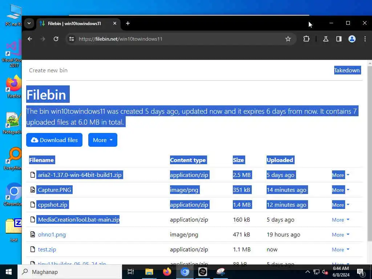
Task: Click the Maghanap taskbar search box
Action: click(x=70, y=272)
